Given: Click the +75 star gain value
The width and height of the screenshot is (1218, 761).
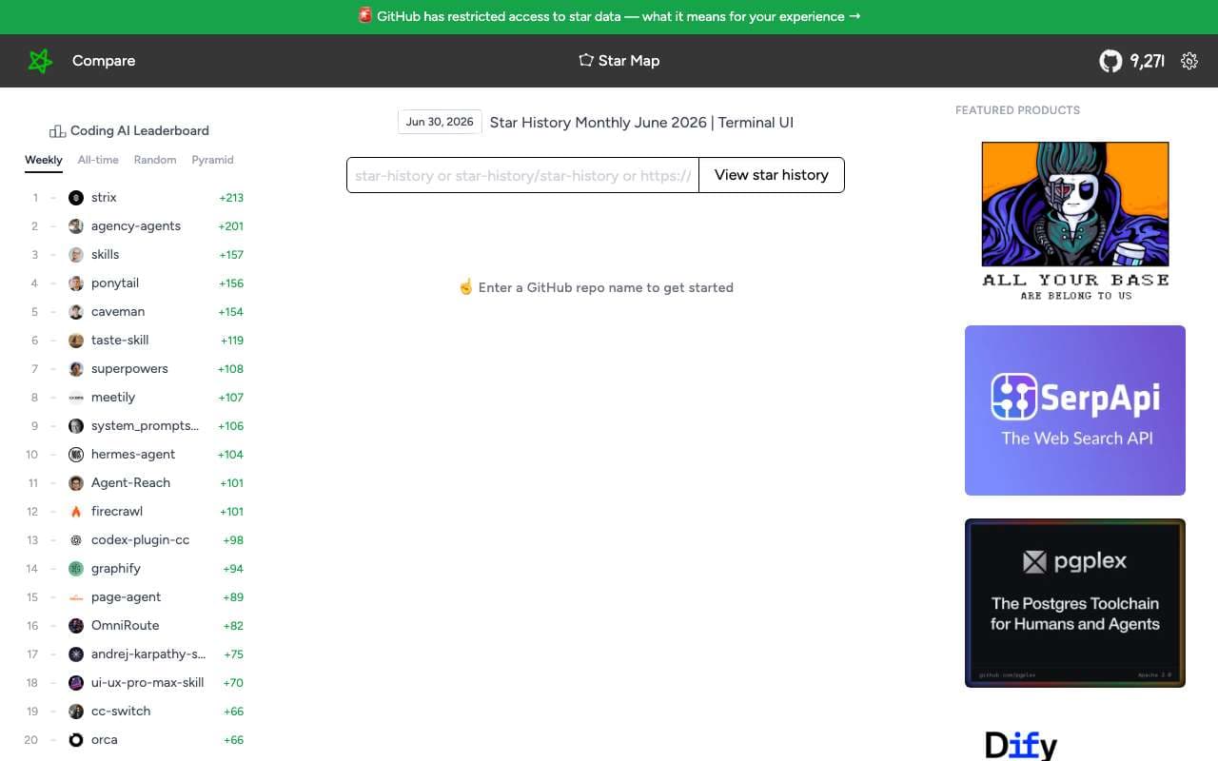Looking at the screenshot, I should coord(233,654).
